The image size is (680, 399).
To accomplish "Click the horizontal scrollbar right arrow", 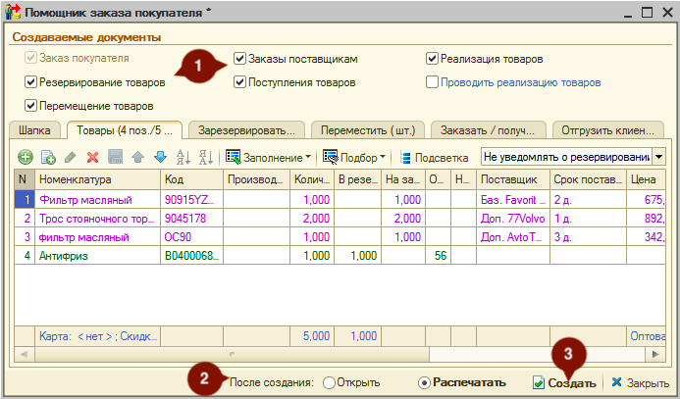I will [655, 355].
